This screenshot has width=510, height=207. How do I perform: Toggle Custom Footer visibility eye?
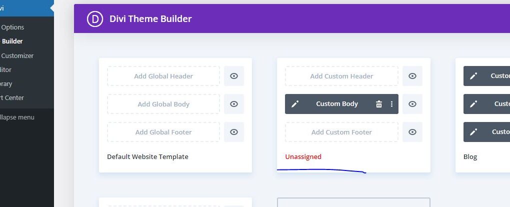click(412, 132)
